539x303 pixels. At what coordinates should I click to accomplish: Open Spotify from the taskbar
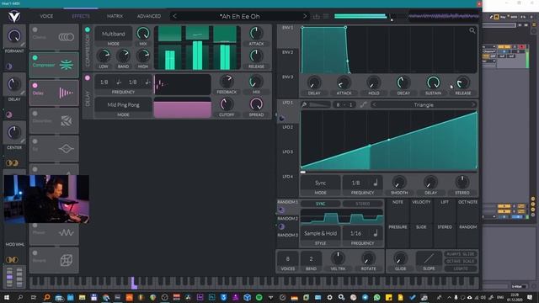(259, 297)
